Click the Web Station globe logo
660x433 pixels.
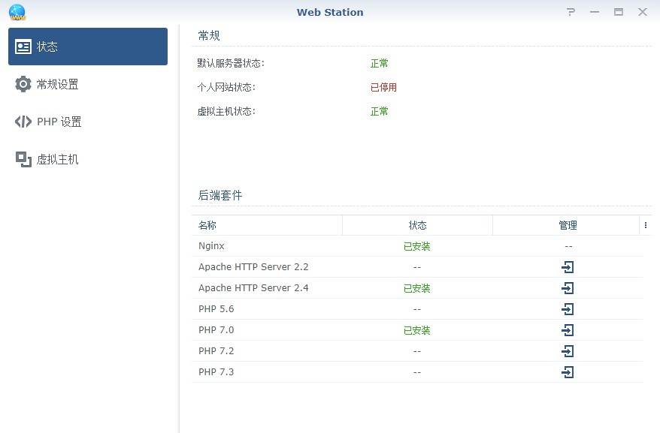pos(17,12)
